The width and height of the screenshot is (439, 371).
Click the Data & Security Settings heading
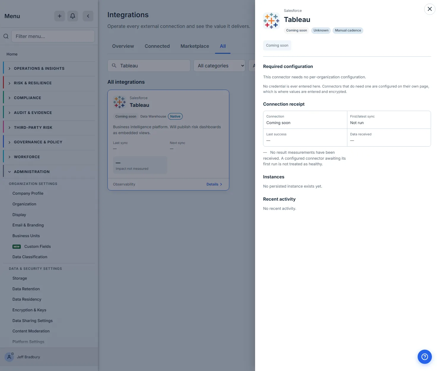35,269
